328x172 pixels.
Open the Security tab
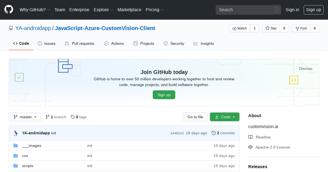[174, 43]
